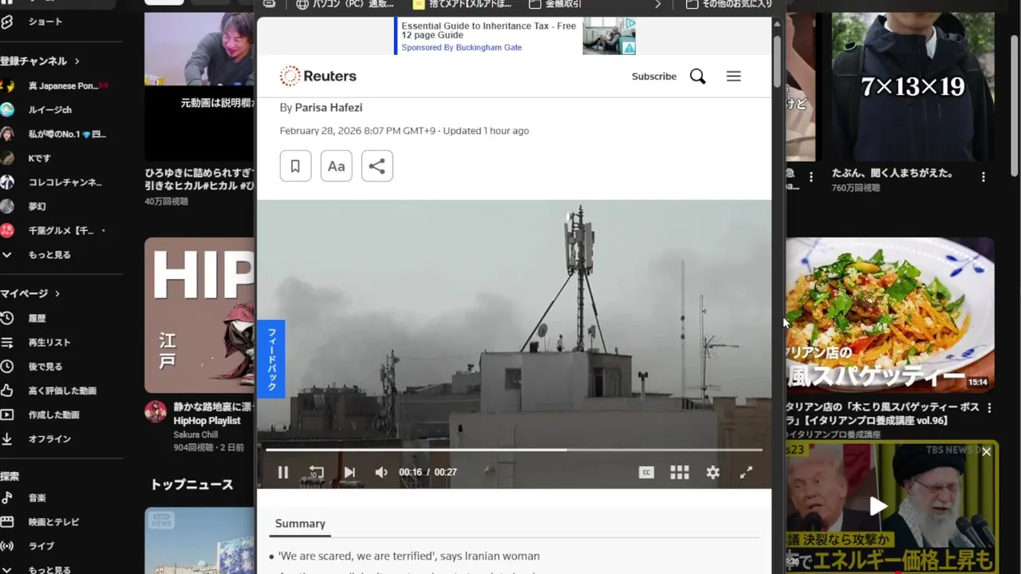Image resolution: width=1021 pixels, height=574 pixels.
Task: Open 後で見る watch later
Action: pos(45,367)
